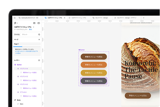
Task: Search layers with the magnifier icon
Action: click(39, 35)
